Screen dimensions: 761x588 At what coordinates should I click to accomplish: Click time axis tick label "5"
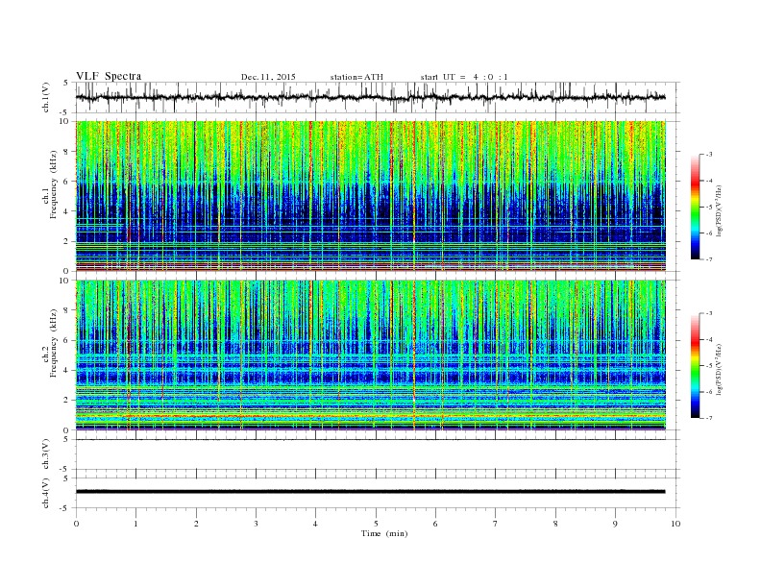click(376, 524)
